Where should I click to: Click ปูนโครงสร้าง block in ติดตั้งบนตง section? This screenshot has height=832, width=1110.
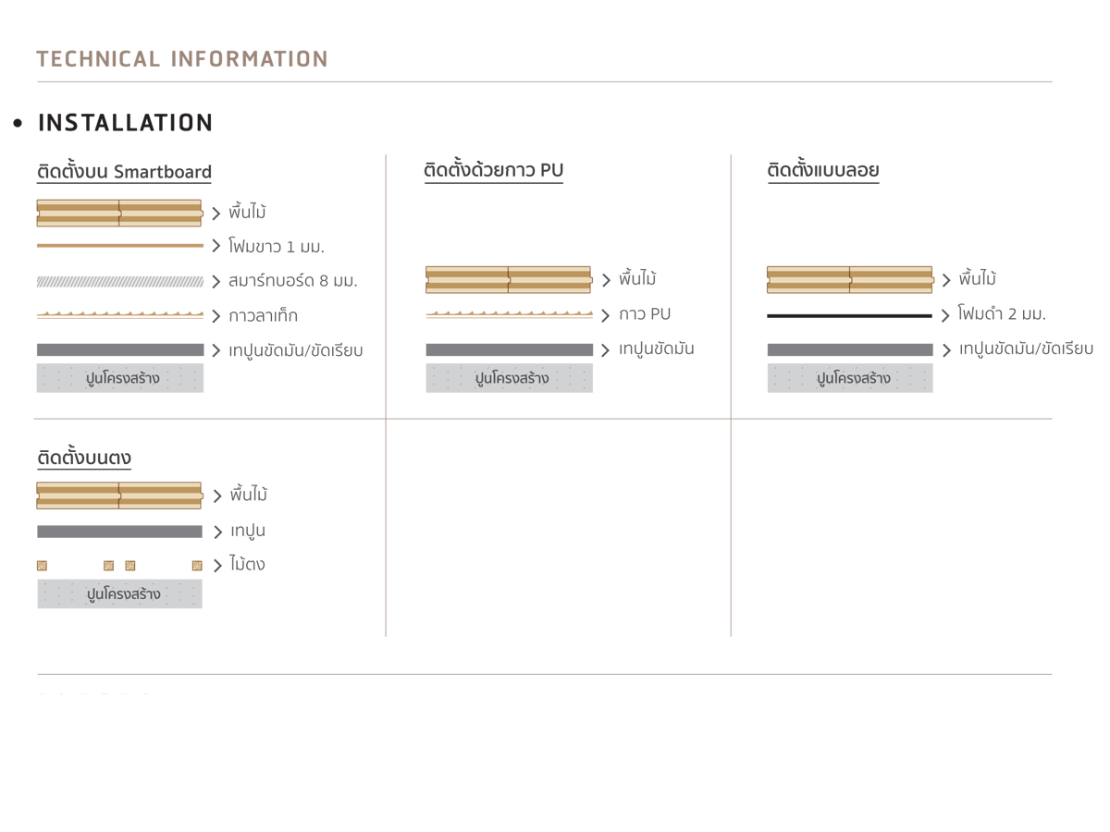point(119,594)
